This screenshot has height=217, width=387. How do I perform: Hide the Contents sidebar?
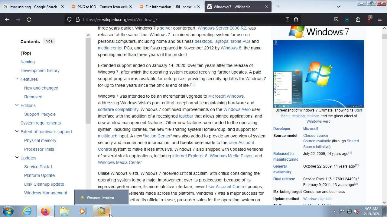[x=49, y=41]
